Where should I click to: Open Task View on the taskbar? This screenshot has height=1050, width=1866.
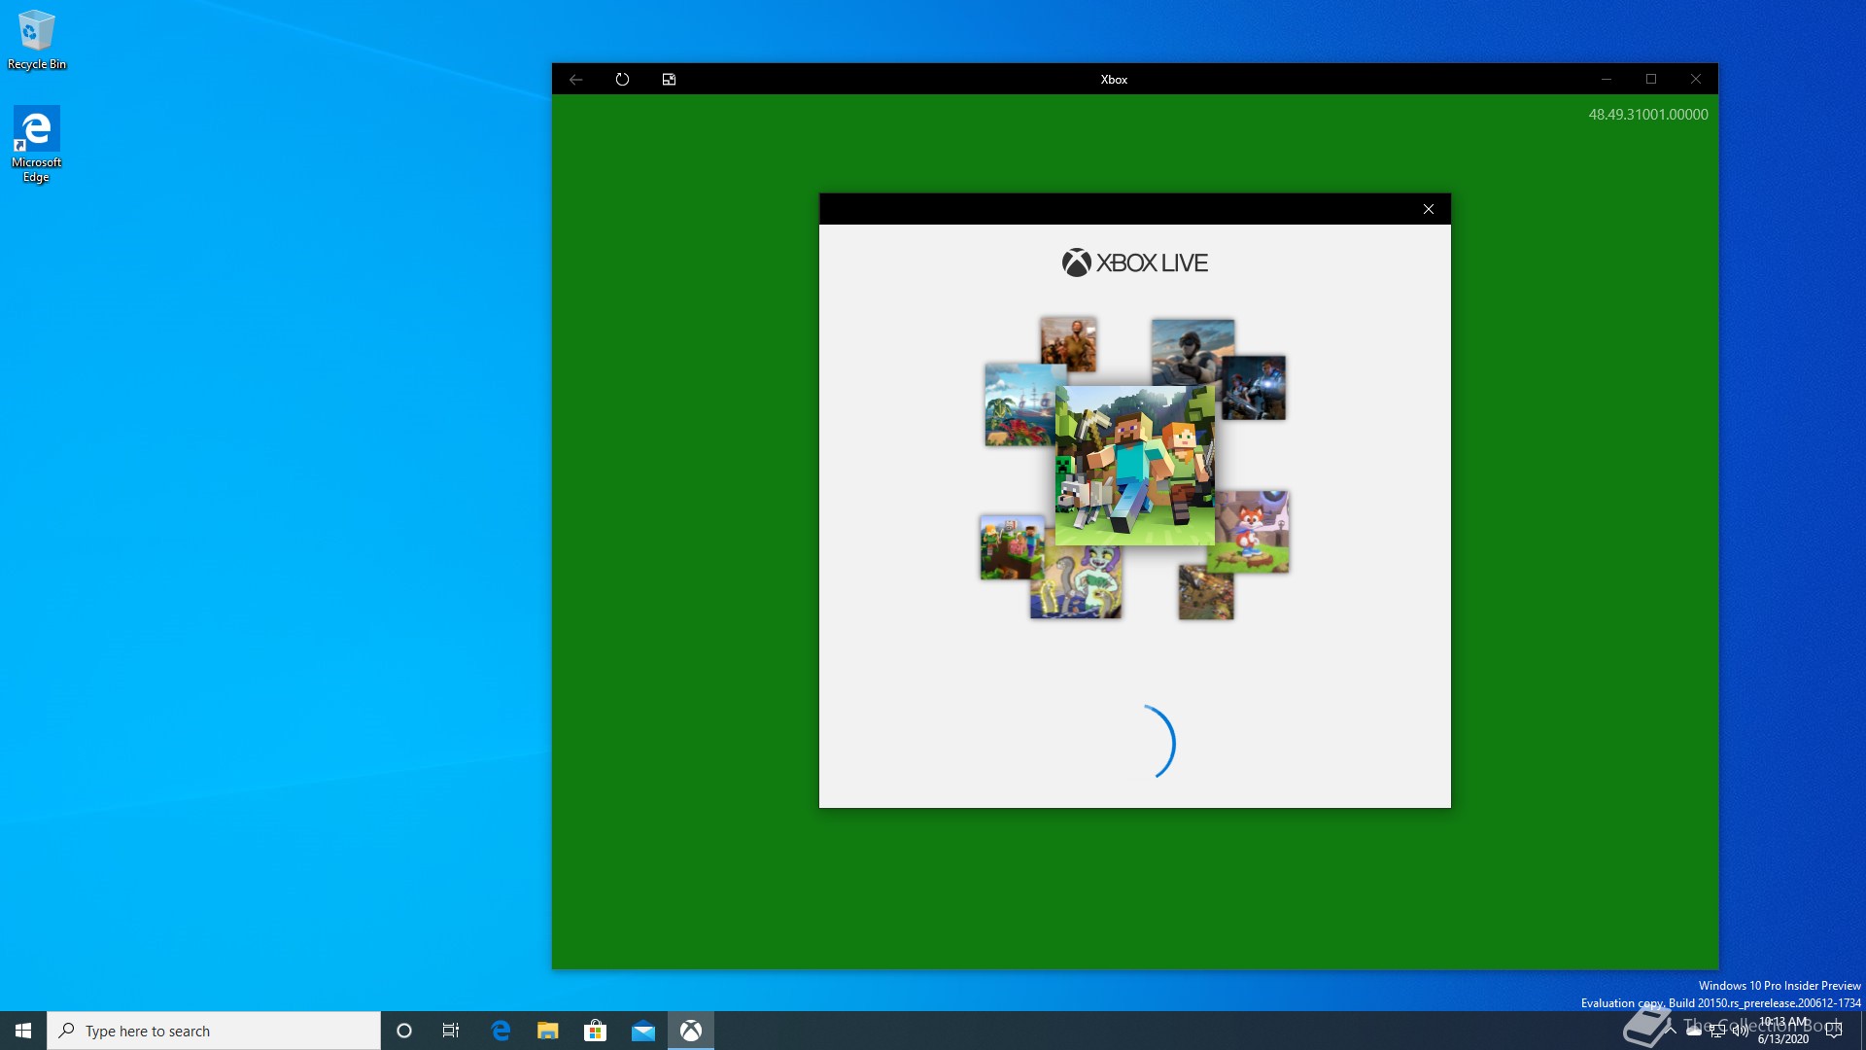451,1031
